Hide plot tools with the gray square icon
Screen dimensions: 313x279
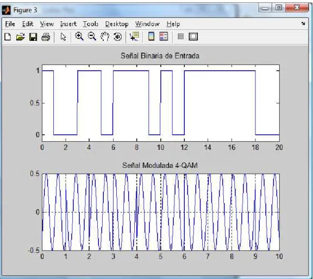coord(180,37)
